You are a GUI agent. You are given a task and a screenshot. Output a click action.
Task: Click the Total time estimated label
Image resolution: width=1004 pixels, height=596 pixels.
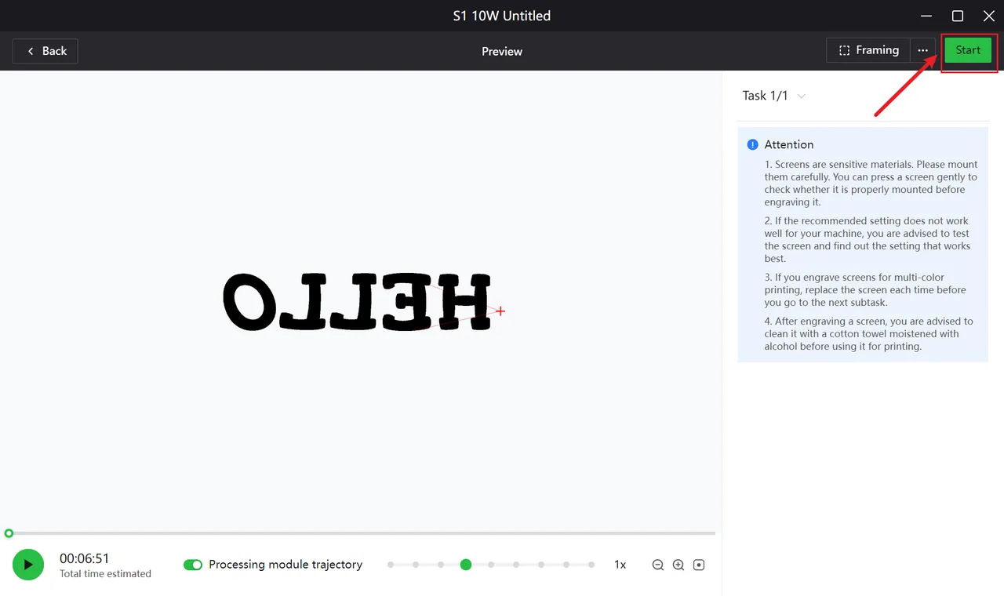click(x=105, y=574)
